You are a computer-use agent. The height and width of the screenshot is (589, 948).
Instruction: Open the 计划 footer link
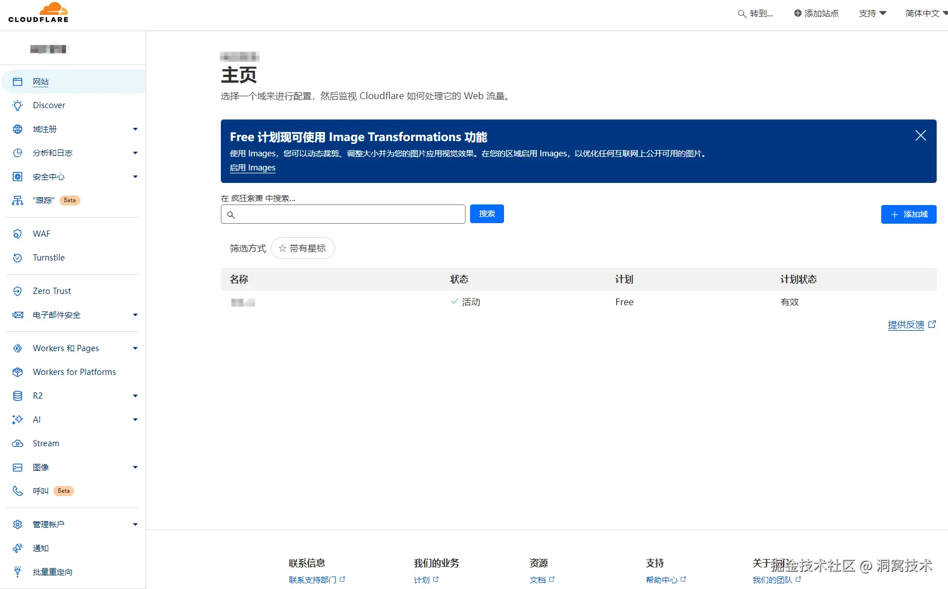click(426, 580)
